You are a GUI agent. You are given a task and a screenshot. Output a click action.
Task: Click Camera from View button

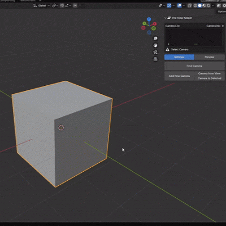pos(210,73)
